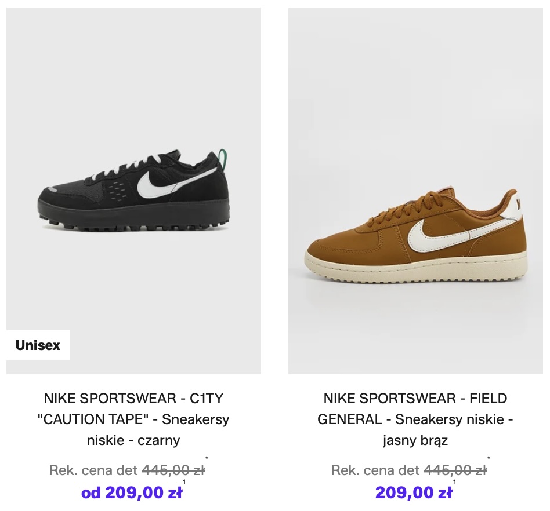Click footnote 1 beside "od 209,00 zł"

(184, 482)
